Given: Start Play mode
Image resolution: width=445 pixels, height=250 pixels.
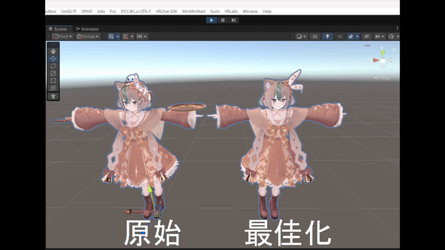Looking at the screenshot, I should point(211,20).
